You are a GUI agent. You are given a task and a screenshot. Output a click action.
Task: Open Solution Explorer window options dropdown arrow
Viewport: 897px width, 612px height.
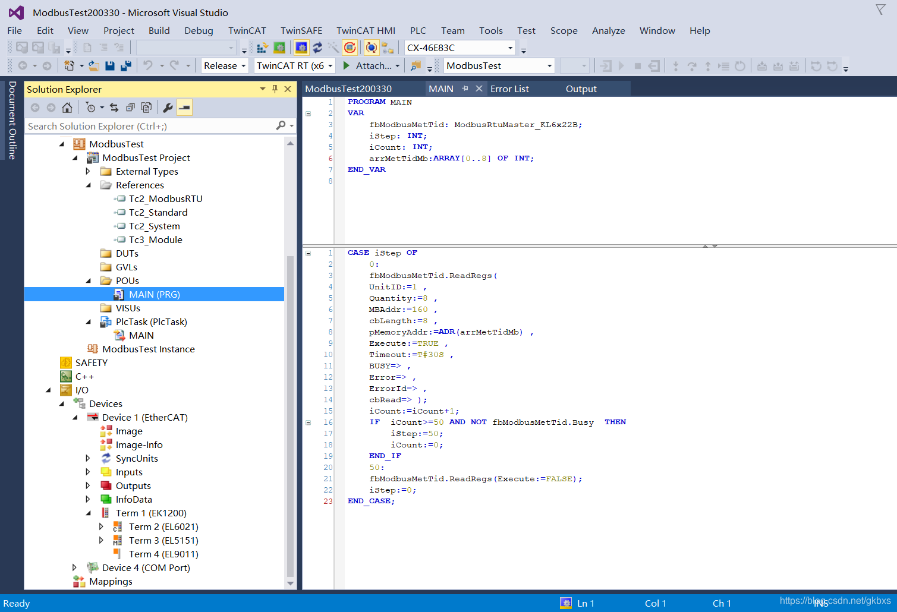click(262, 89)
